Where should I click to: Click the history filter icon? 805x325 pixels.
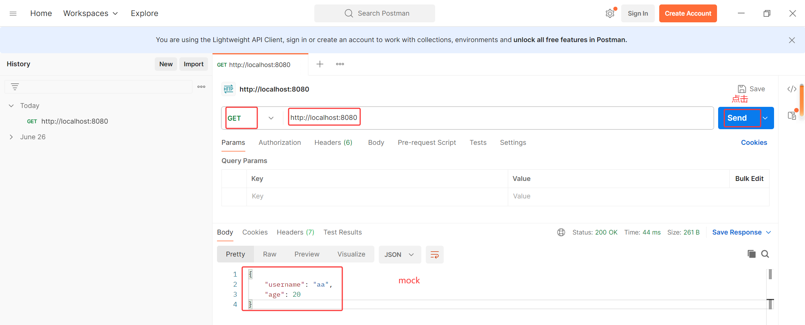coord(15,87)
